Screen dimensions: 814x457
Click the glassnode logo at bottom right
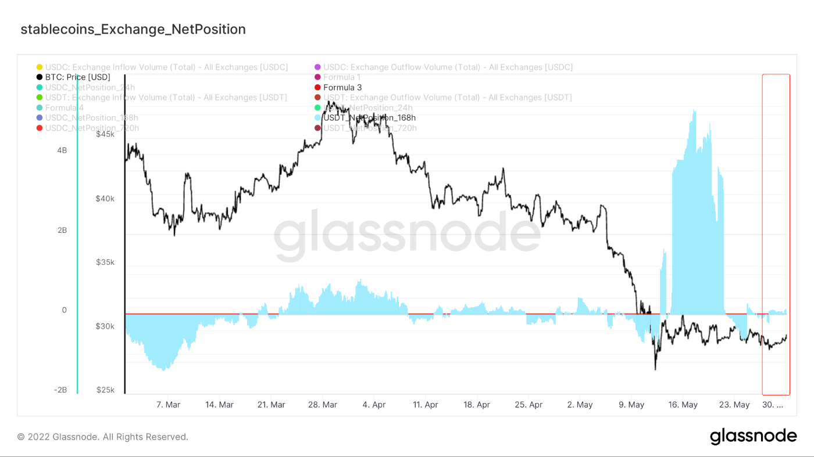(x=753, y=436)
